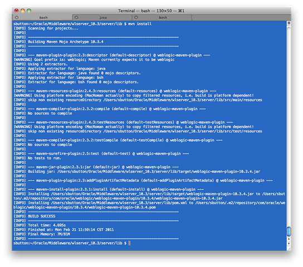Click the blue scrollbar thumb
The width and height of the screenshot is (303, 267).
tap(289, 231)
